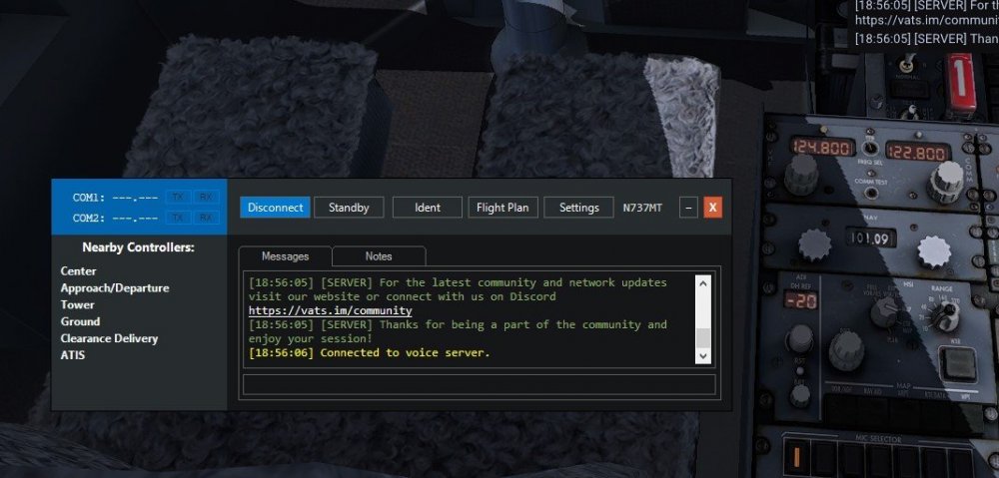Click the DH REF -20 display

pyautogui.click(x=801, y=299)
